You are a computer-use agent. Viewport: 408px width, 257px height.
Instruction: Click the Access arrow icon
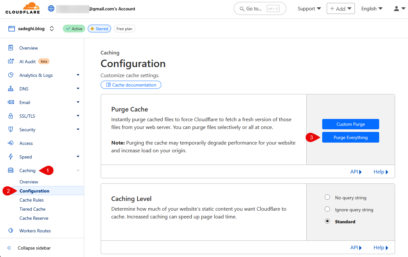11,143
